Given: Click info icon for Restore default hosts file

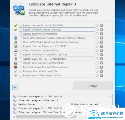Looking at the screenshot, I should [97, 71].
